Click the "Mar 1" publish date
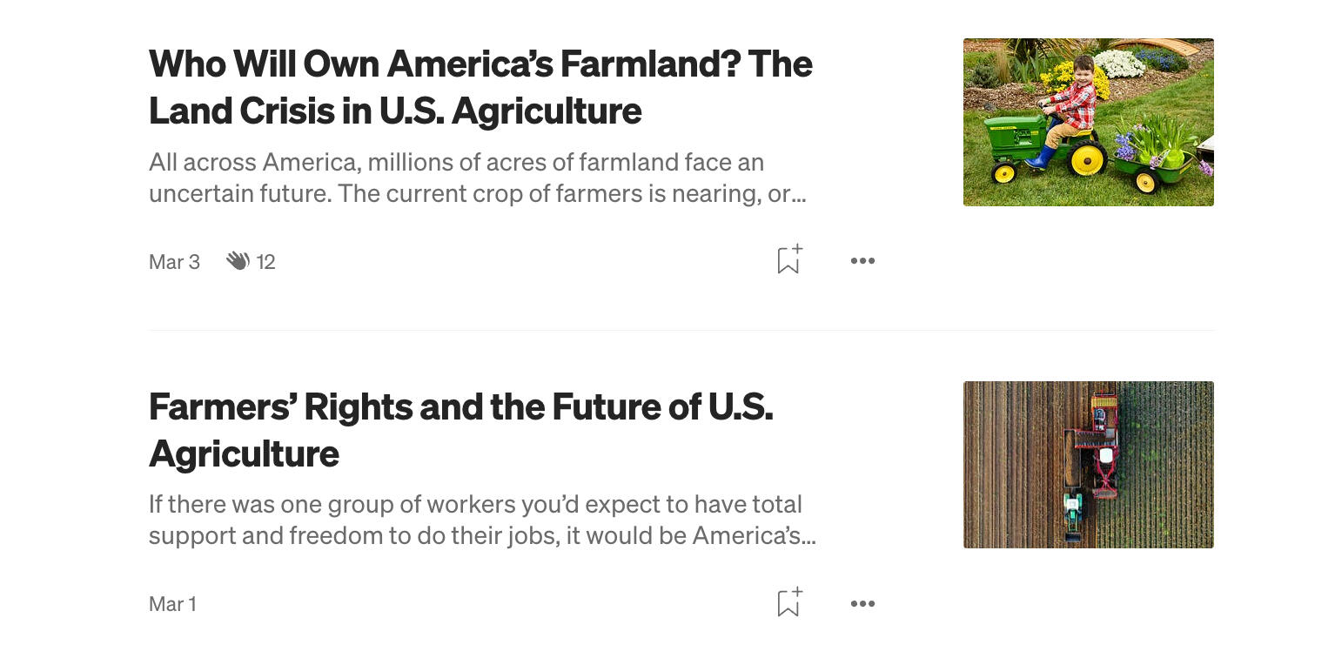Image resolution: width=1335 pixels, height=658 pixels. click(172, 604)
